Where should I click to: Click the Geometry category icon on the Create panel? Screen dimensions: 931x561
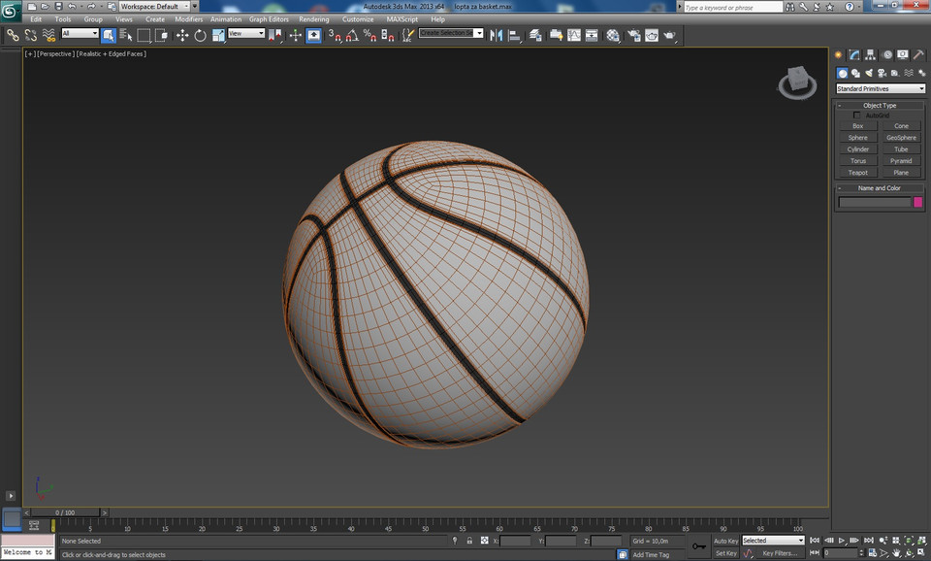[x=843, y=73]
